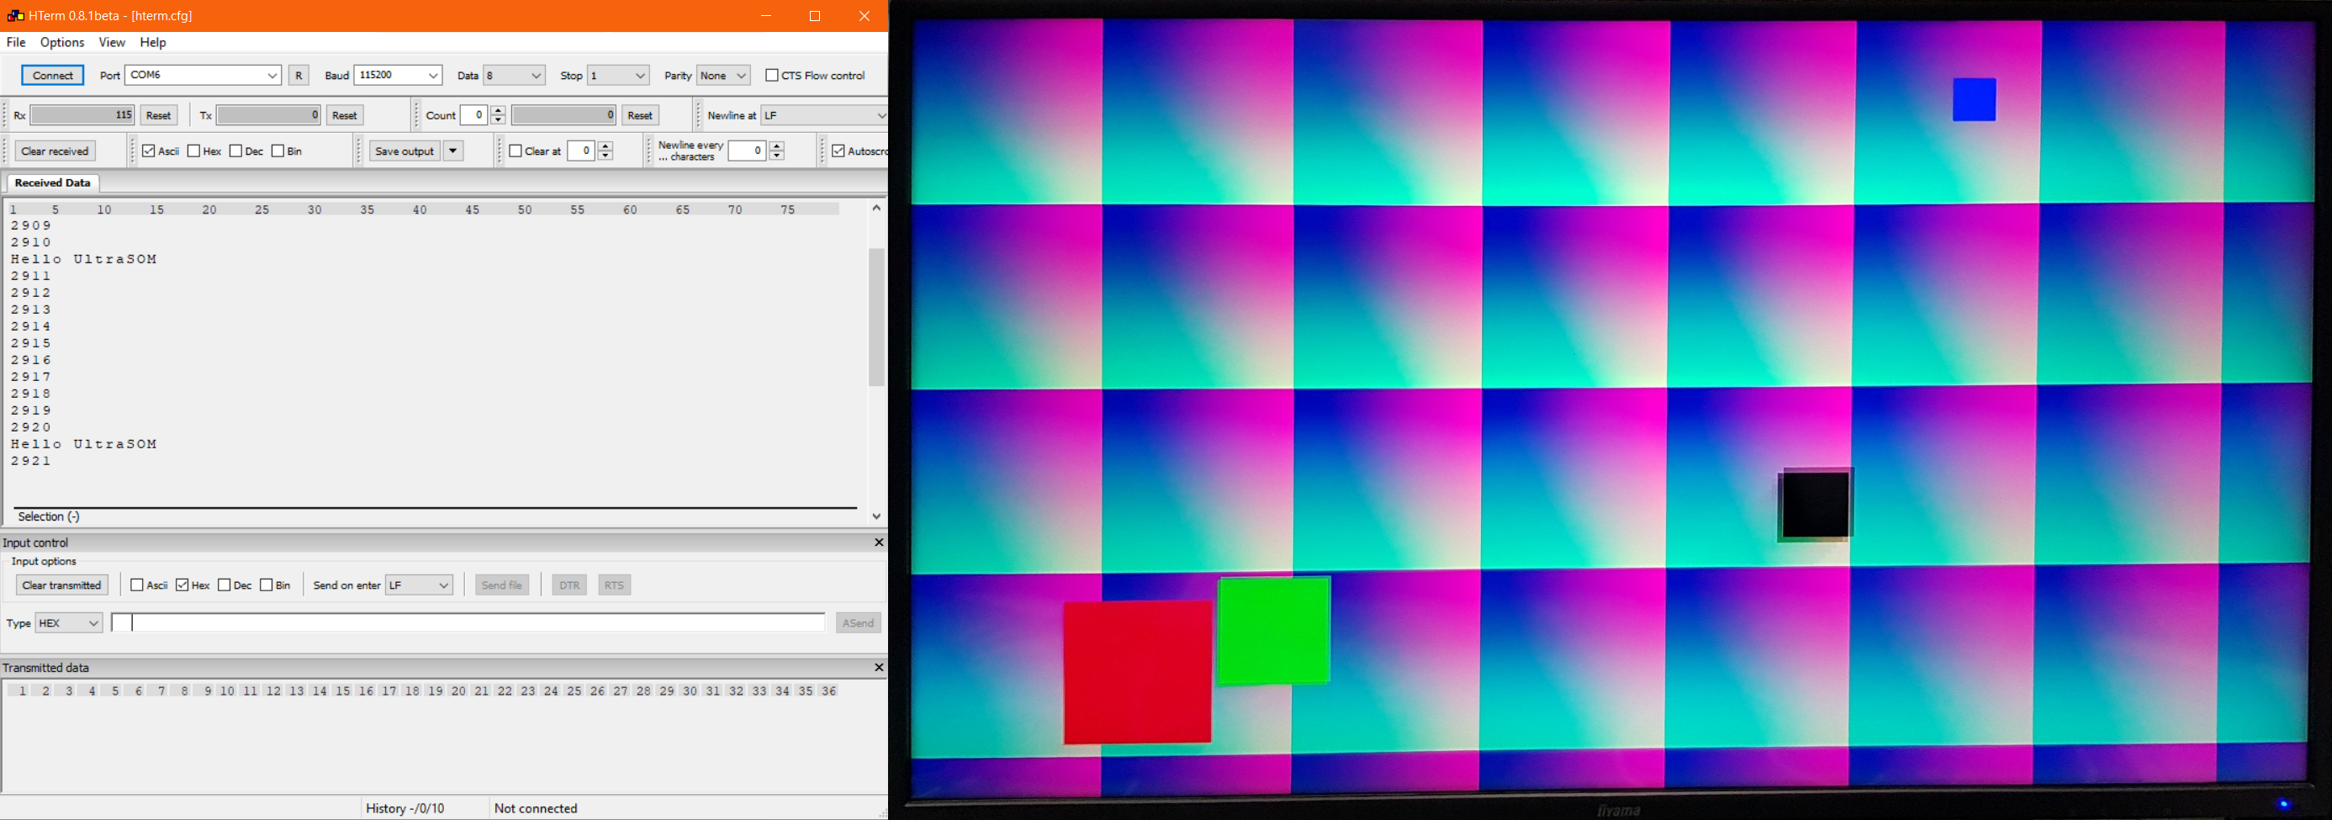Enable CTS Flow control checkbox

772,75
